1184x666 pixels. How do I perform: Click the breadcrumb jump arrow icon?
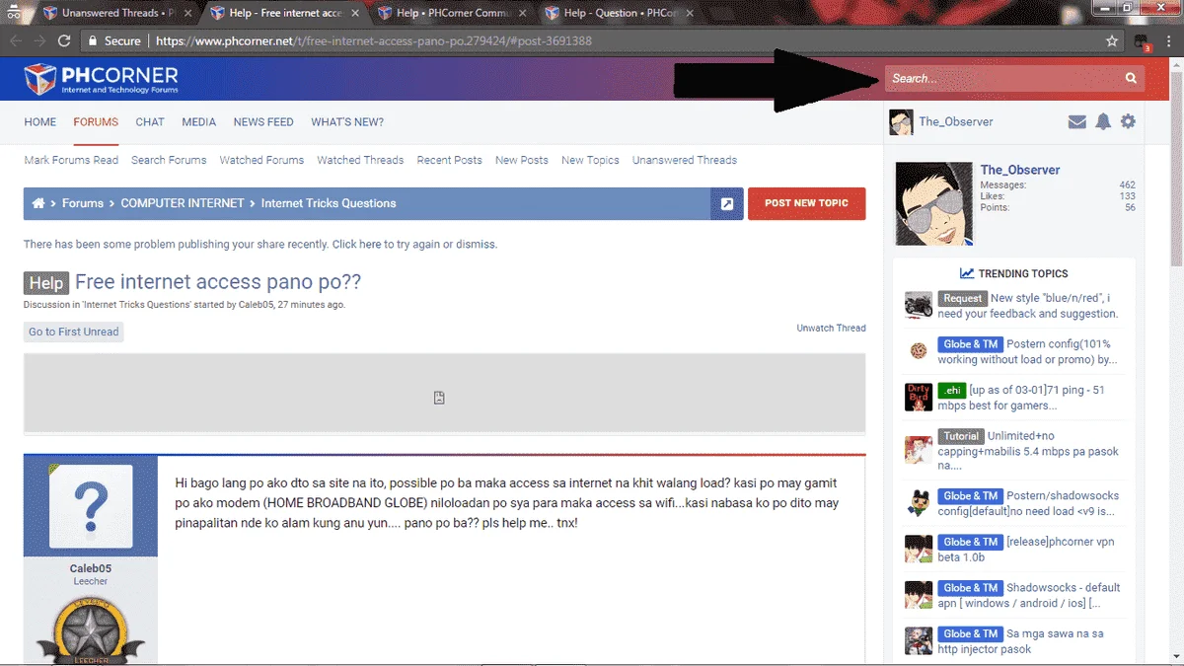coord(727,203)
